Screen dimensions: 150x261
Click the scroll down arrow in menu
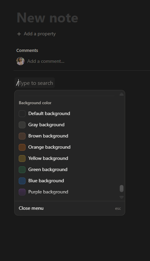122,198
